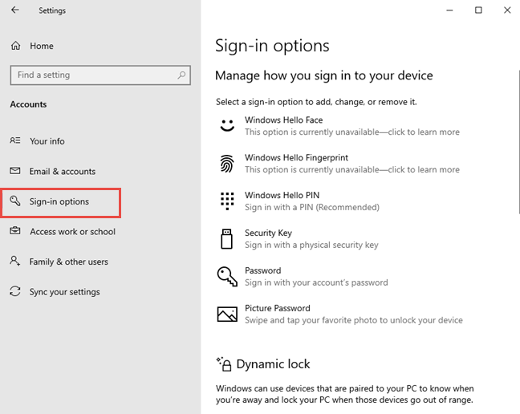Click the Accounts section heading

tap(28, 104)
